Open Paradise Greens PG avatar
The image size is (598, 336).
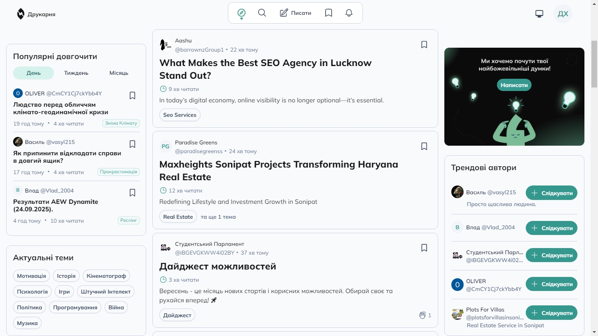pyautogui.click(x=165, y=146)
